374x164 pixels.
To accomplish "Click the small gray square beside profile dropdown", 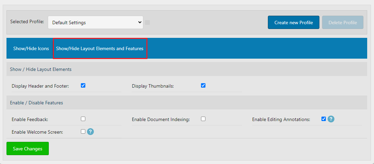I will click(147, 23).
